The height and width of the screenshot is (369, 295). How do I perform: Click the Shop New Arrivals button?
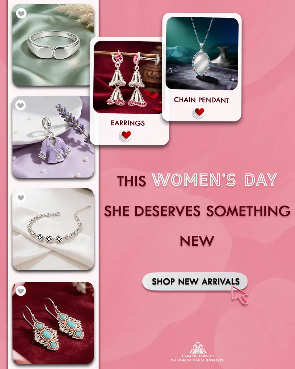point(195,282)
